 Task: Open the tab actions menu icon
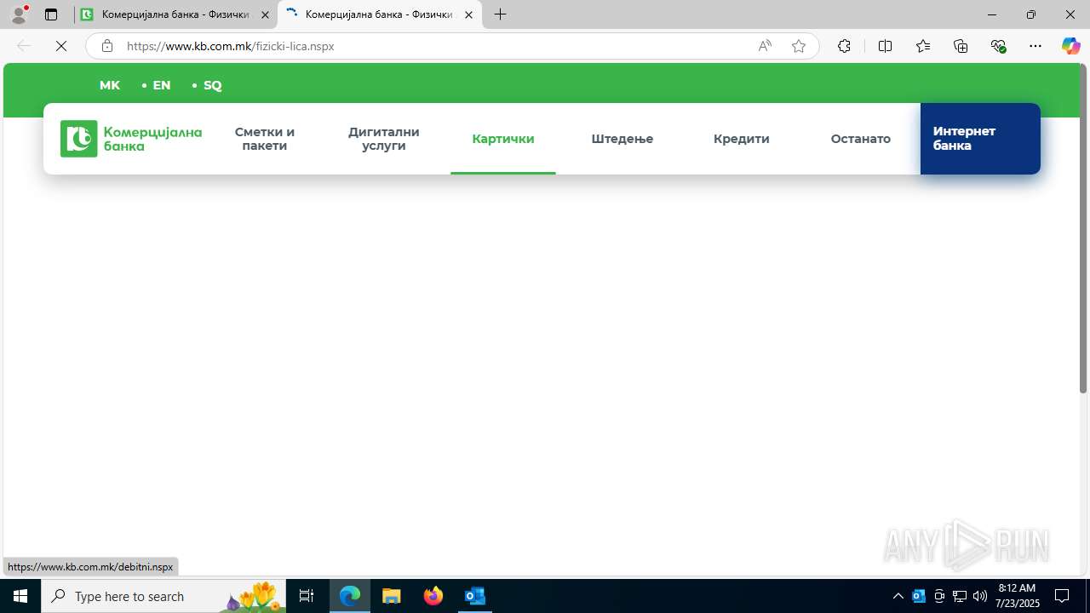(51, 14)
